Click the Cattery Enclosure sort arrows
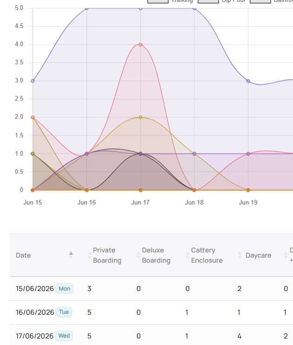293x345 pixels. [187, 255]
